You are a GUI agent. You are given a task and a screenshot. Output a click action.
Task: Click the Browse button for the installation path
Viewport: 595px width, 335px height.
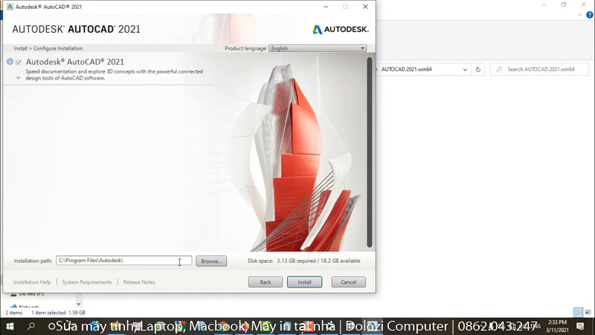coord(211,261)
